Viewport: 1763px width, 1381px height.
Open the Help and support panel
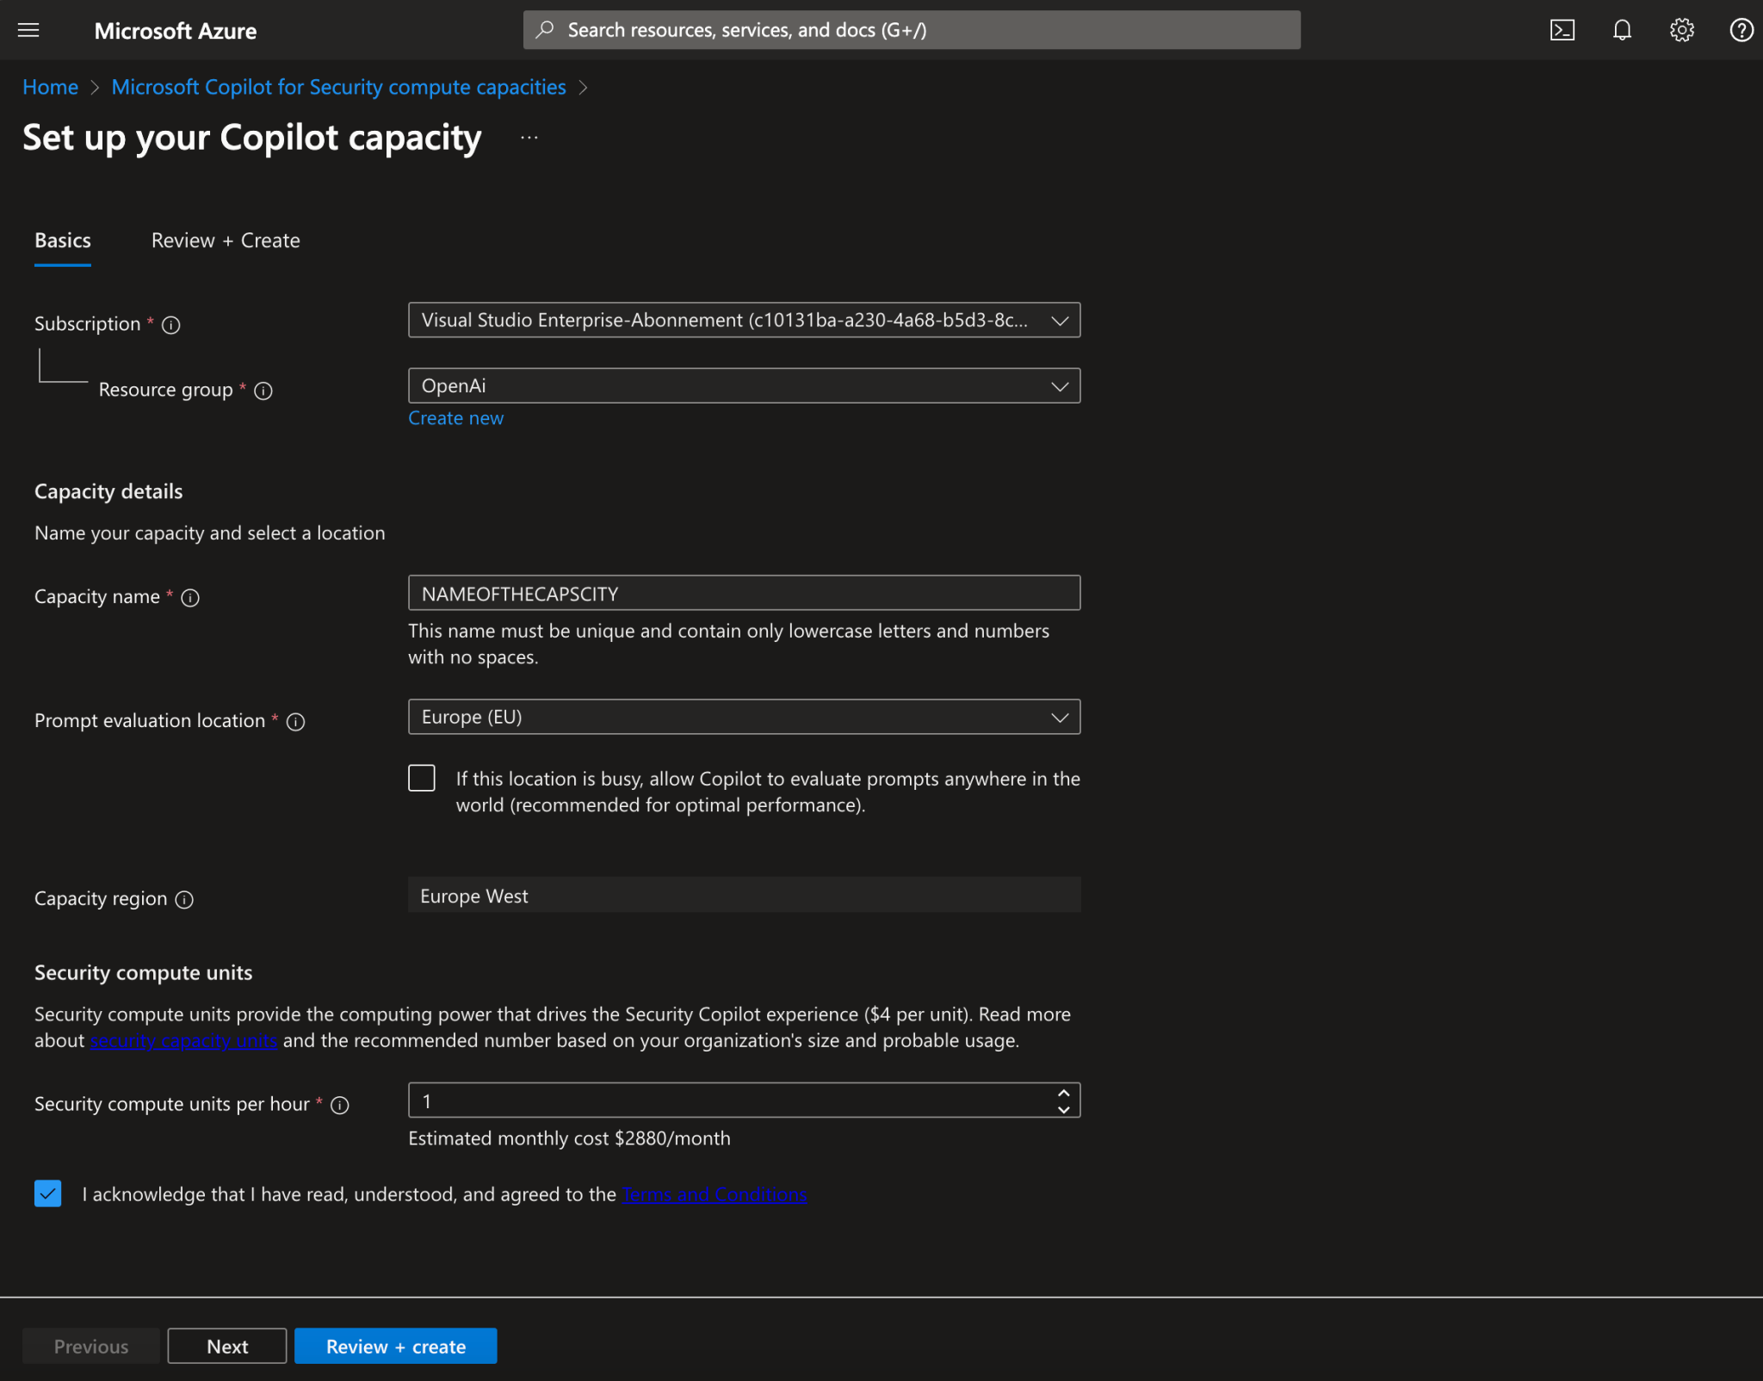[x=1740, y=30]
